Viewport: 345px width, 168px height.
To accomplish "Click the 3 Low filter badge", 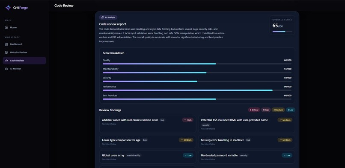I will [291, 110].
